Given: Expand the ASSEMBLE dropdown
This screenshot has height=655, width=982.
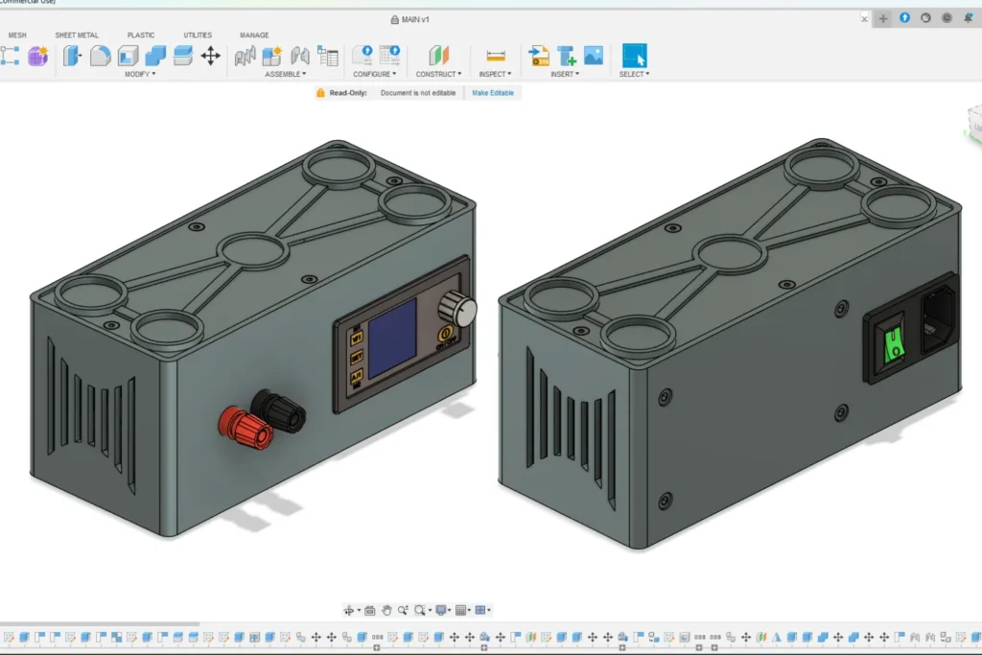Looking at the screenshot, I should tap(286, 74).
